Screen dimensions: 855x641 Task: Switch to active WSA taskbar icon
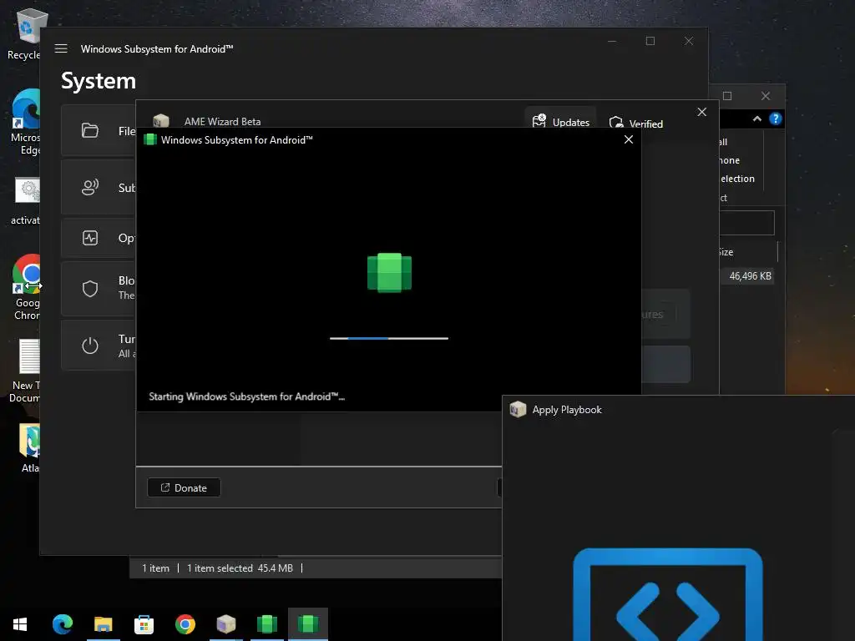coord(307,623)
